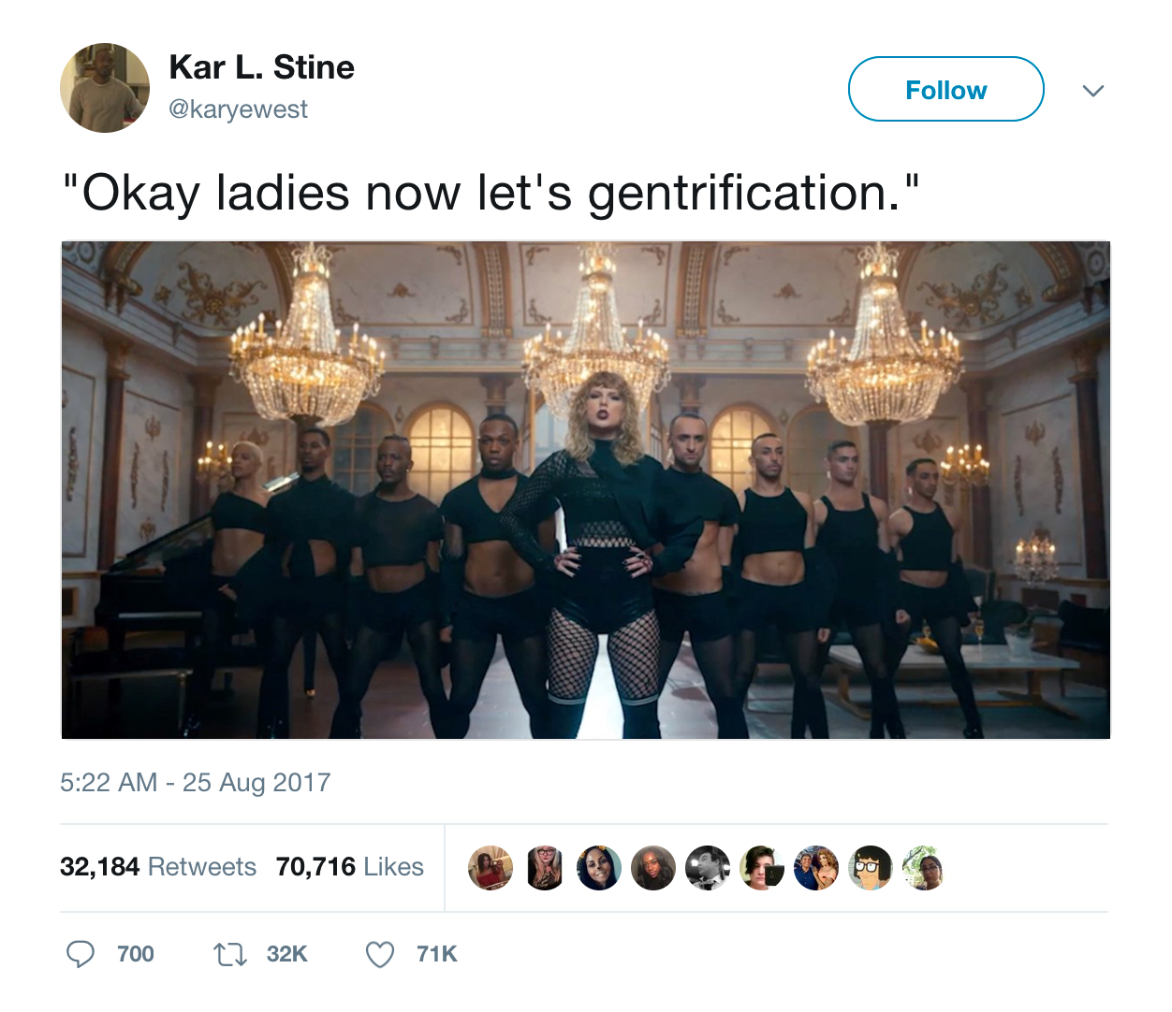This screenshot has width=1172, height=1012.
Task: Click the retweet arrows icon
Action: [229, 955]
